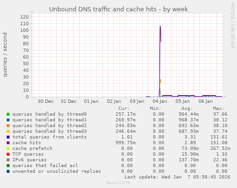The height and width of the screenshot is (188, 237).
Task: Select the 'TCP queries' legend label
Action: pos(28,154)
